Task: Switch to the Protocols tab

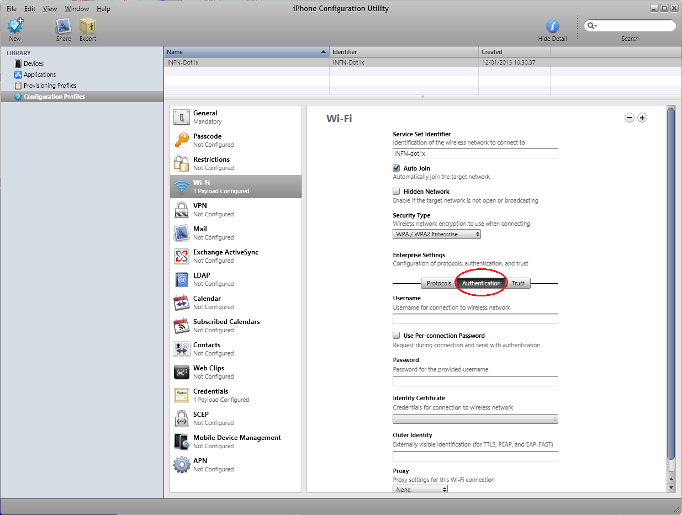Action: (439, 283)
